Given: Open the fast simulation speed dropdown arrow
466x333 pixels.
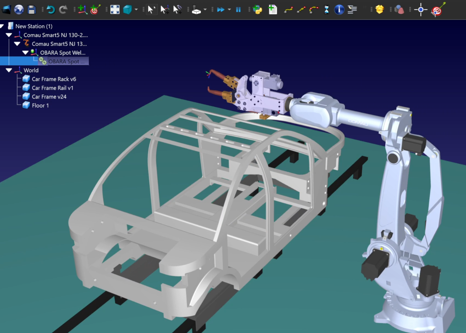Looking at the screenshot, I should coord(229,10).
